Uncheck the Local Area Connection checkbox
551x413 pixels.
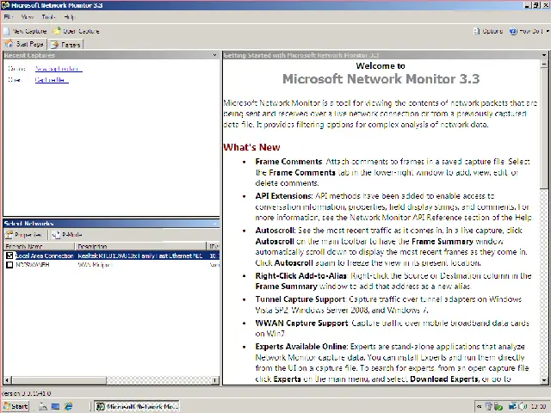pos(9,256)
